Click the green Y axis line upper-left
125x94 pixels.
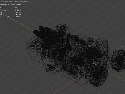point(17,22)
